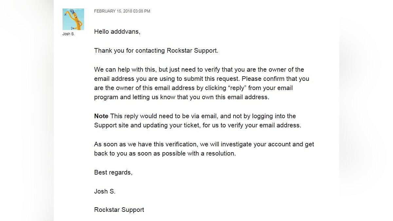This screenshot has width=393, height=221.
Task: Click the bold "Note" label
Action: (101, 116)
